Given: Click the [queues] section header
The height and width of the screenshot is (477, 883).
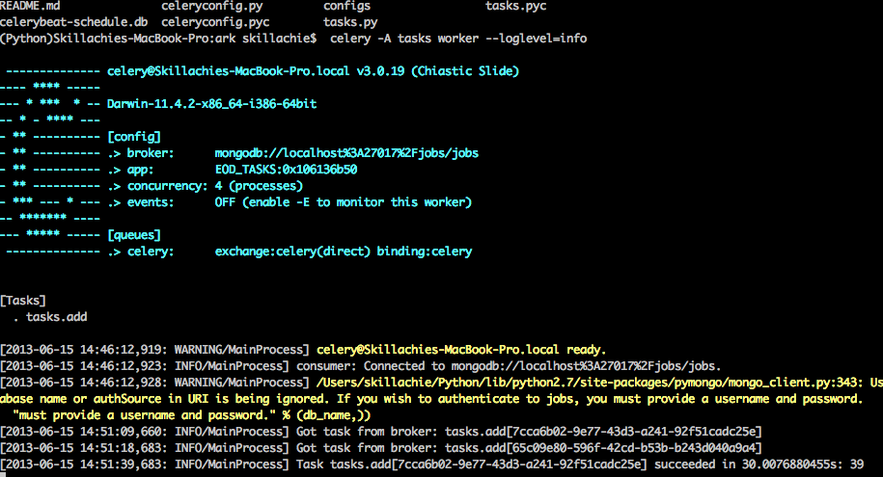Looking at the screenshot, I should [x=134, y=235].
